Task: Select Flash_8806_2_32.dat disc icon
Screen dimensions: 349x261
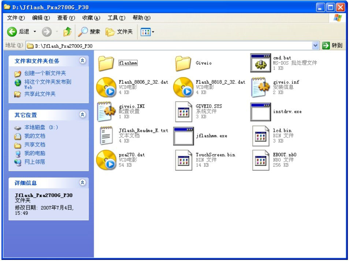Action: (106, 87)
